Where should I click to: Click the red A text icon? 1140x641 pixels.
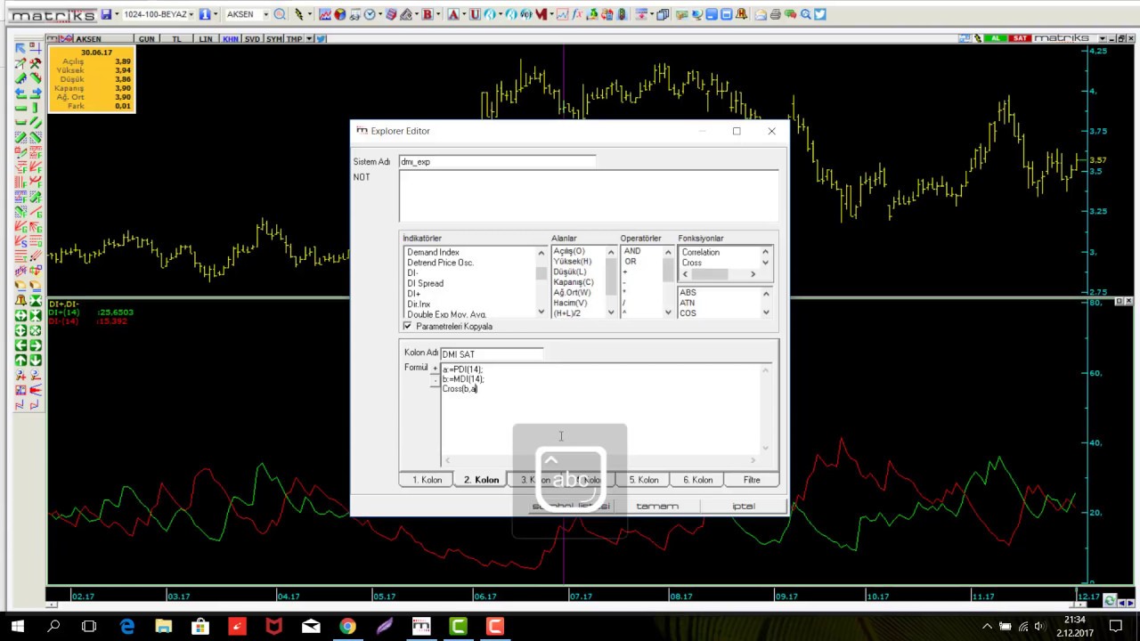point(452,14)
